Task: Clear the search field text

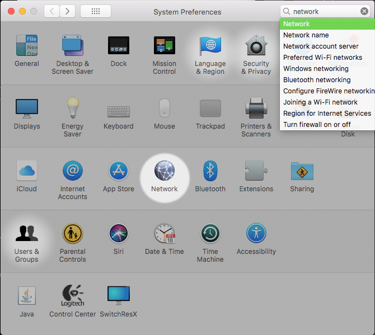Action: (364, 11)
